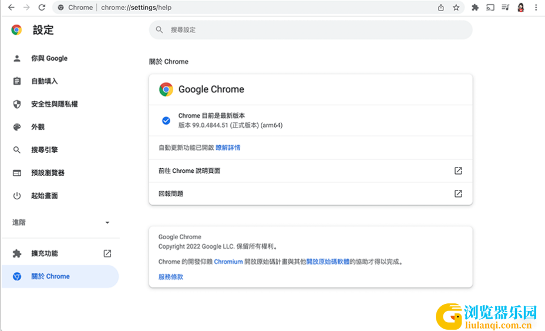Click the Google Chrome logo in about card

(166, 89)
